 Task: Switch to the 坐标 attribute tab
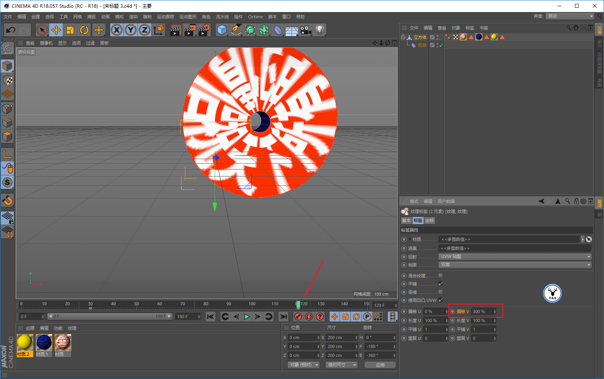[x=430, y=220]
